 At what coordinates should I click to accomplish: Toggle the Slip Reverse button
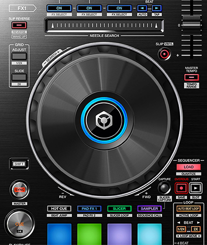click(x=19, y=25)
